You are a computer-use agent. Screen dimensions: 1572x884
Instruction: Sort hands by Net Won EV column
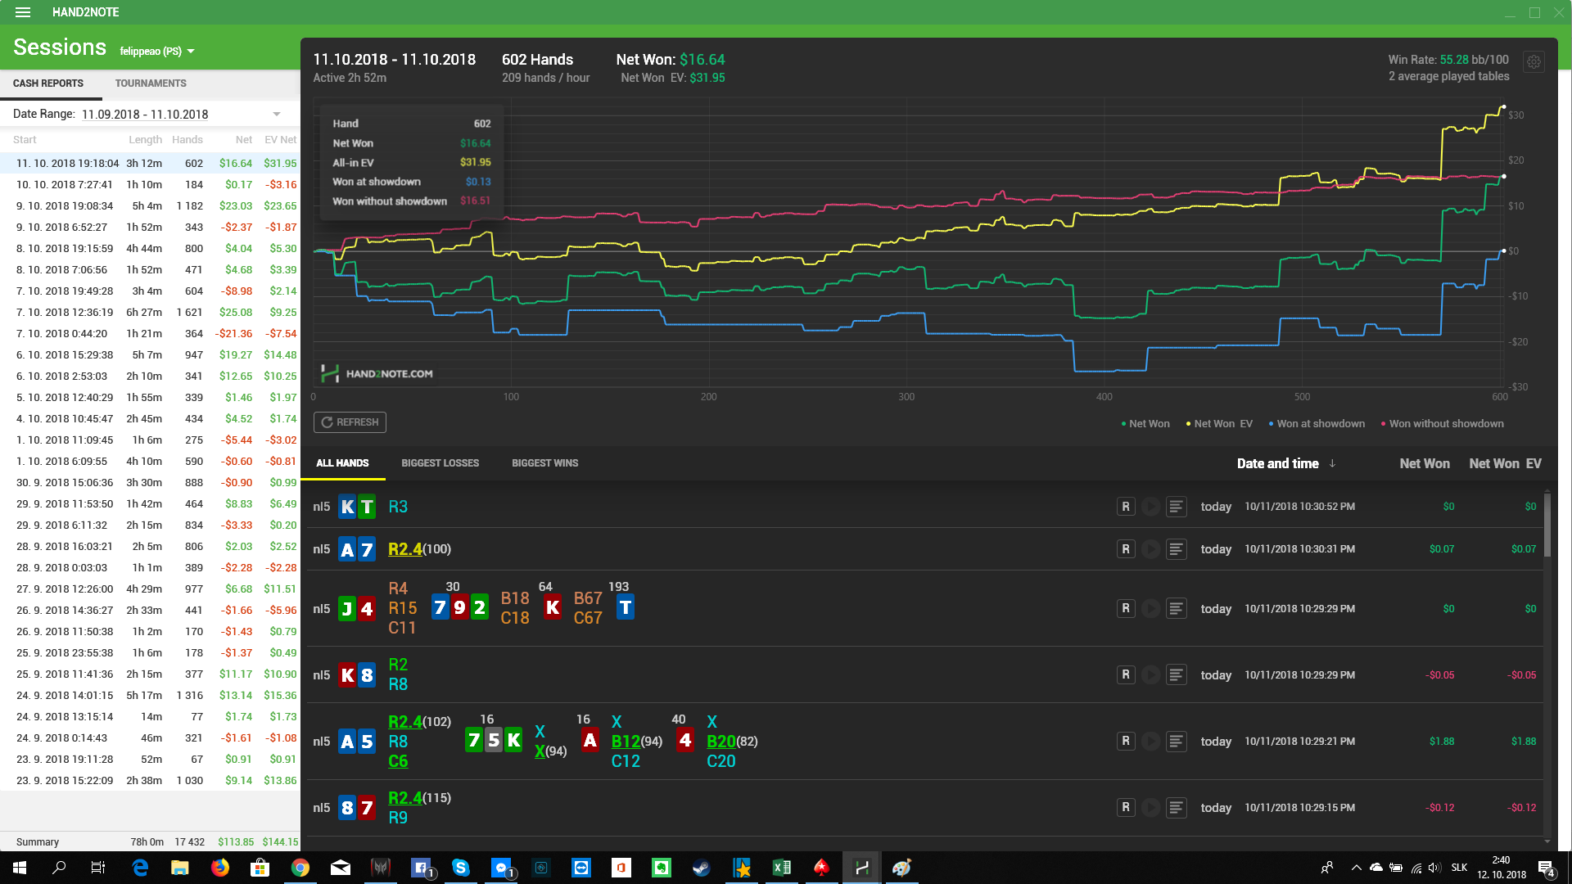click(1505, 463)
